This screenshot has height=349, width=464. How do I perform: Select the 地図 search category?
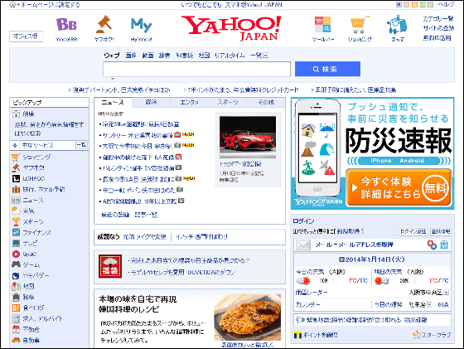point(204,56)
